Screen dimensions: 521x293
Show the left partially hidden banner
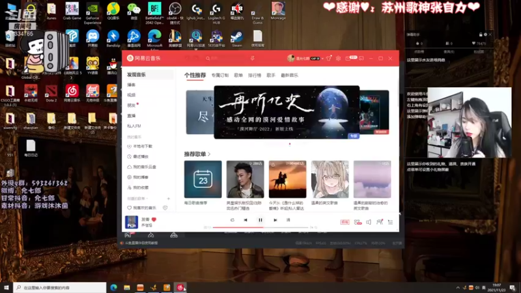coord(200,112)
